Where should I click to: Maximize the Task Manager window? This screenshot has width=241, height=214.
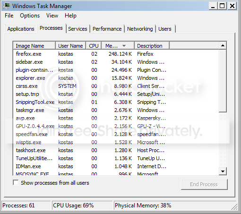[x=222, y=6]
